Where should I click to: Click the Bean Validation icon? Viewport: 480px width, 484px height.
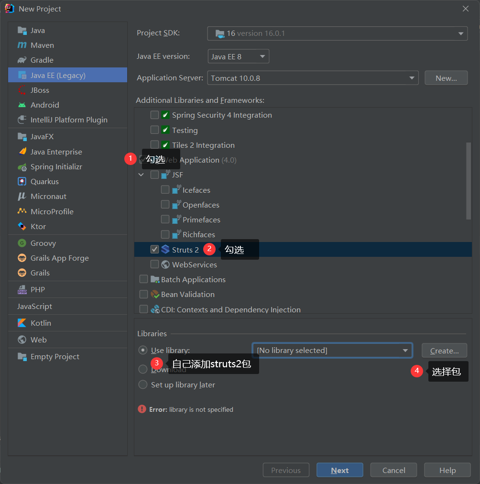pos(155,294)
